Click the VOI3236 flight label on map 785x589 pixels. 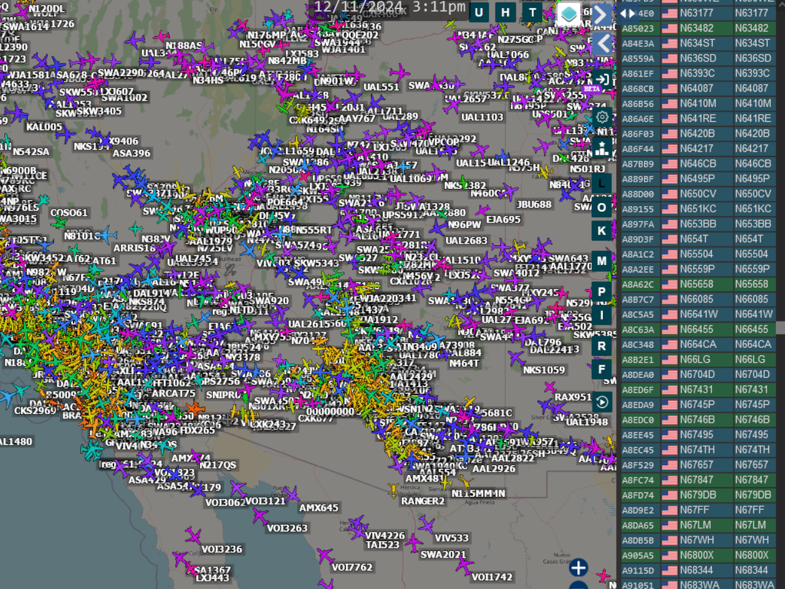222,549
